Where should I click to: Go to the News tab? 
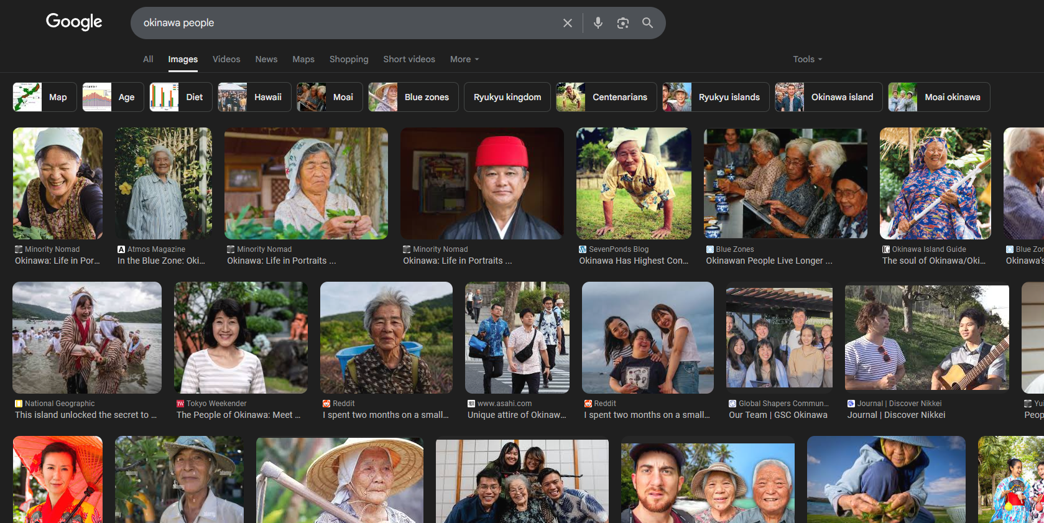(266, 59)
